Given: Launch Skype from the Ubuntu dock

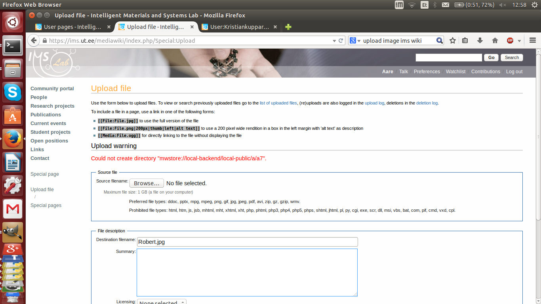Looking at the screenshot, I should click(x=13, y=93).
